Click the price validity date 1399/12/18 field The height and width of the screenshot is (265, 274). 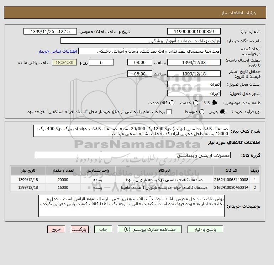194,74
